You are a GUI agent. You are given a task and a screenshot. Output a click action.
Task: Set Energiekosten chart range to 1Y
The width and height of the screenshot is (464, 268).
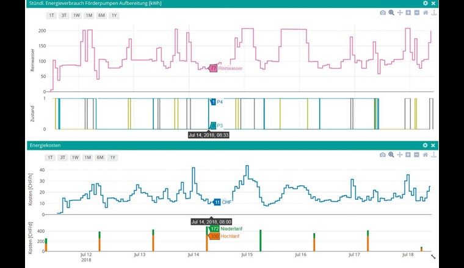[x=114, y=157]
